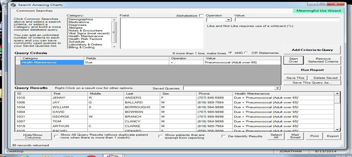Viewport: 352px width, 157px height.
Task: Click JONATHAN in the status bar
Action: [x=290, y=151]
